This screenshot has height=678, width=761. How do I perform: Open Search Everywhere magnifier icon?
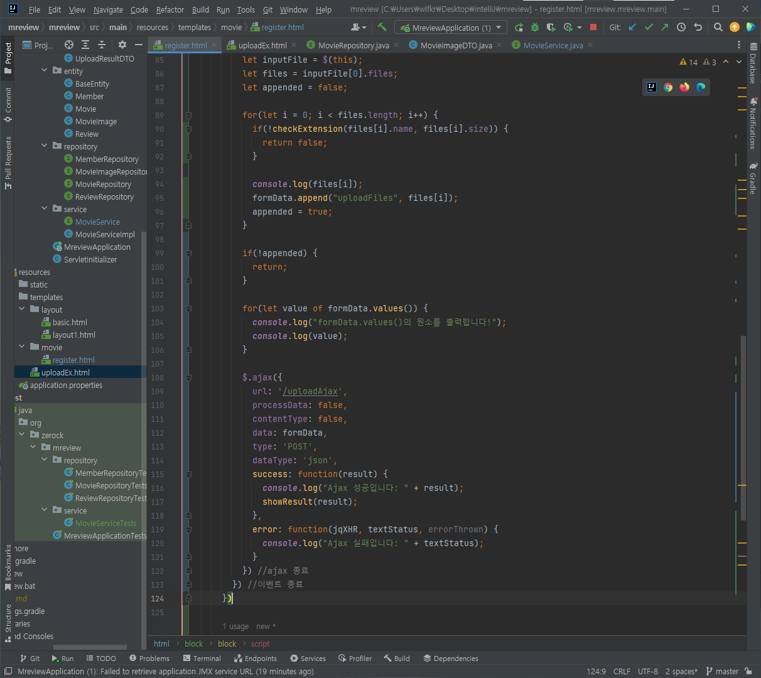coord(718,27)
